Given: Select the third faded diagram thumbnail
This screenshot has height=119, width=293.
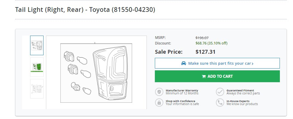Looking at the screenshot, I should (37, 89).
